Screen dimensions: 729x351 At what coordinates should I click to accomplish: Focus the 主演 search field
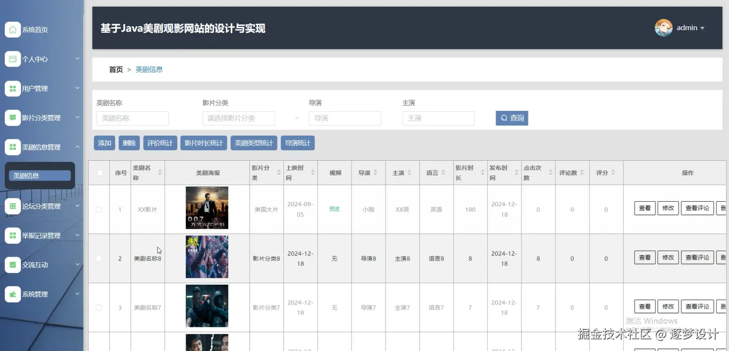pos(438,118)
